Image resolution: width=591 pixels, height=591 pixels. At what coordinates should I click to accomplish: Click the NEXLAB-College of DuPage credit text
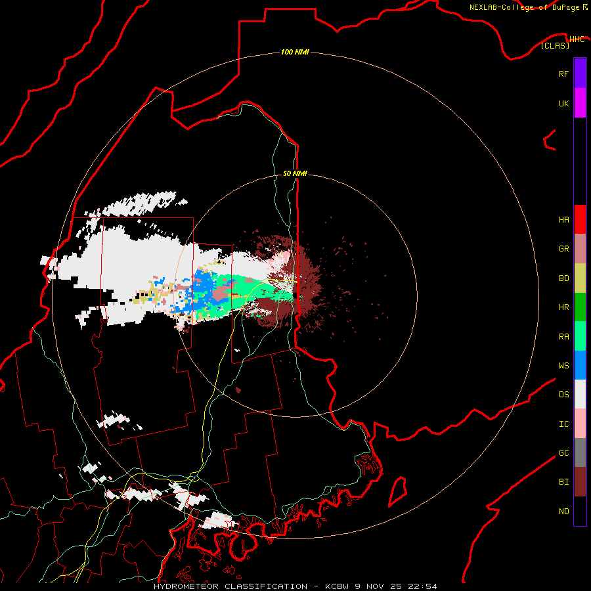(524, 7)
